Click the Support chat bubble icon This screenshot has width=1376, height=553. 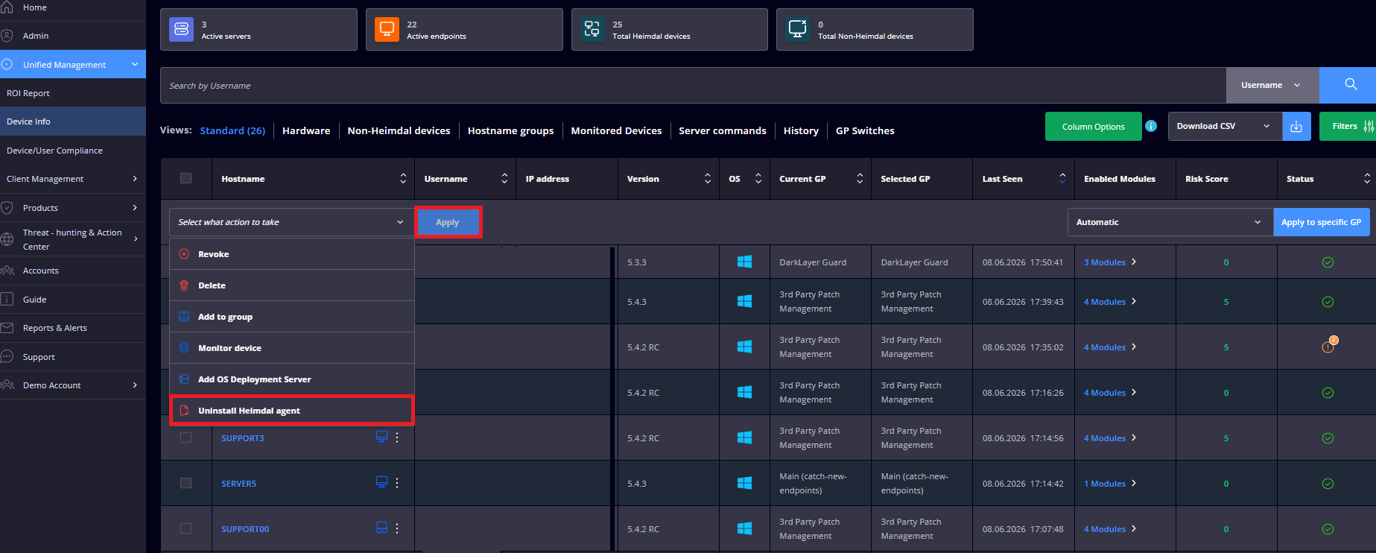coord(7,357)
